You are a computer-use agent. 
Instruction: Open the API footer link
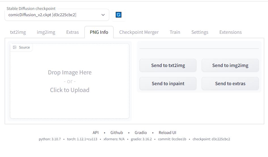(96, 133)
